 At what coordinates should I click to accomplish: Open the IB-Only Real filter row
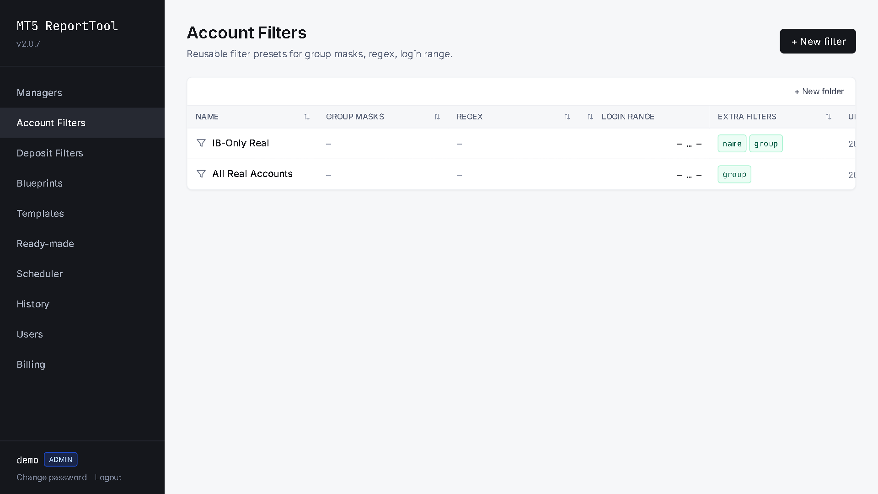click(x=521, y=144)
